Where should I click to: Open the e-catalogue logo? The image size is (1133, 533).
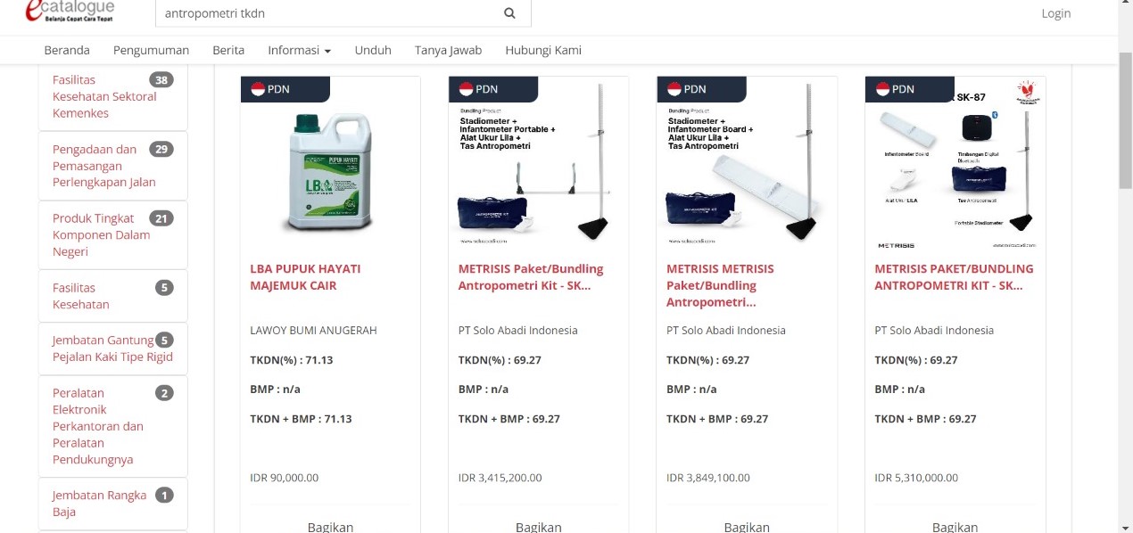coord(70,12)
